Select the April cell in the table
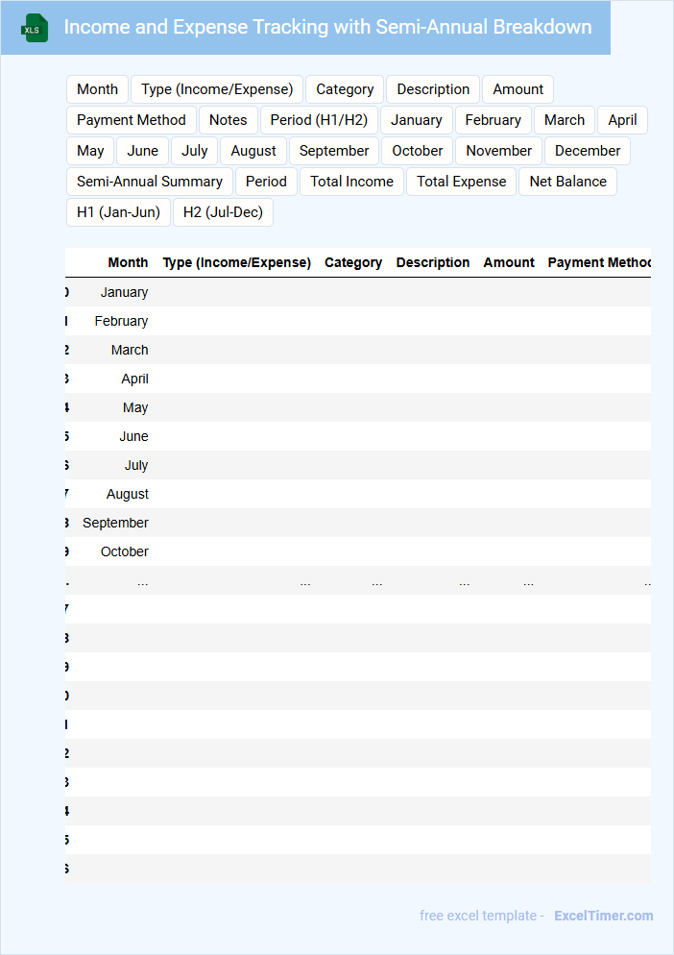674x955 pixels. tap(134, 379)
